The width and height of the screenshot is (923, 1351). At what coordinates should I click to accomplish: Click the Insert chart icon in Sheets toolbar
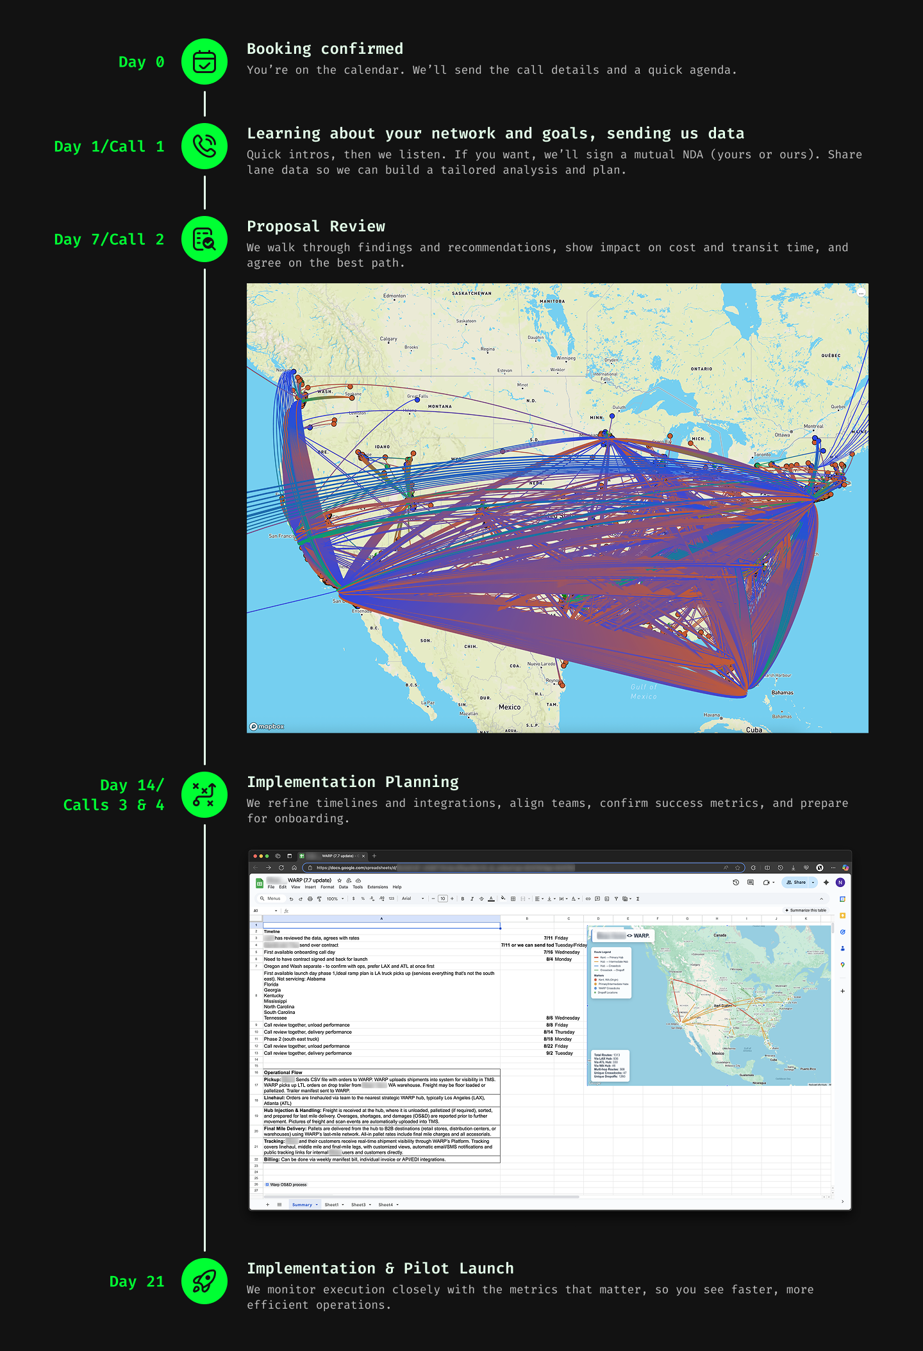[x=607, y=899]
